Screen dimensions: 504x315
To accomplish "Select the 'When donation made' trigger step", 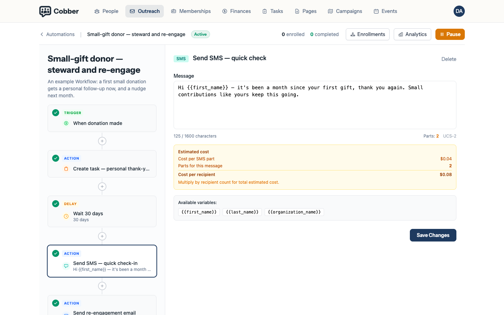I will (102, 118).
